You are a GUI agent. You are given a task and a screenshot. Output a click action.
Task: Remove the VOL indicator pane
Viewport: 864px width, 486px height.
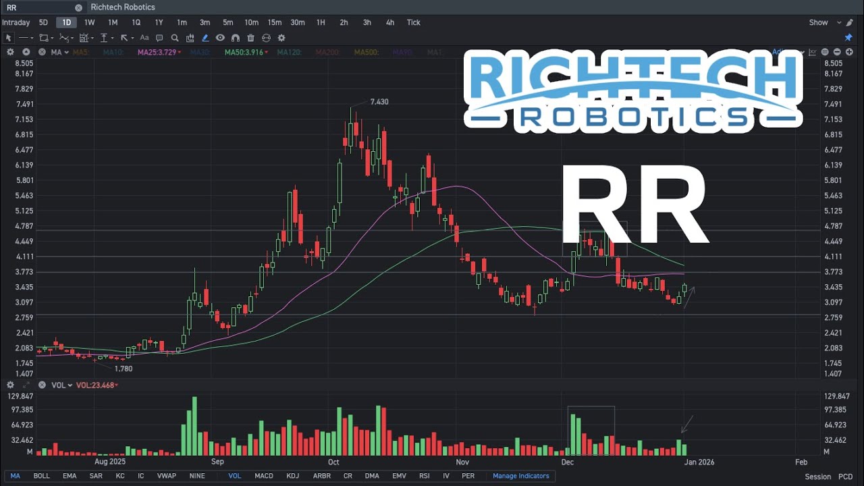point(42,385)
